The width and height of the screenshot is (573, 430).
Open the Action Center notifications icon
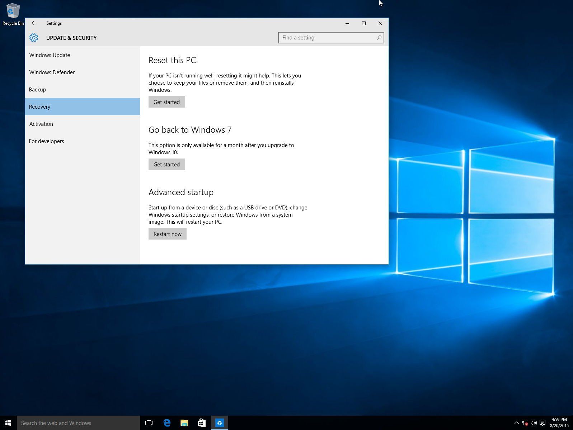[x=543, y=423]
